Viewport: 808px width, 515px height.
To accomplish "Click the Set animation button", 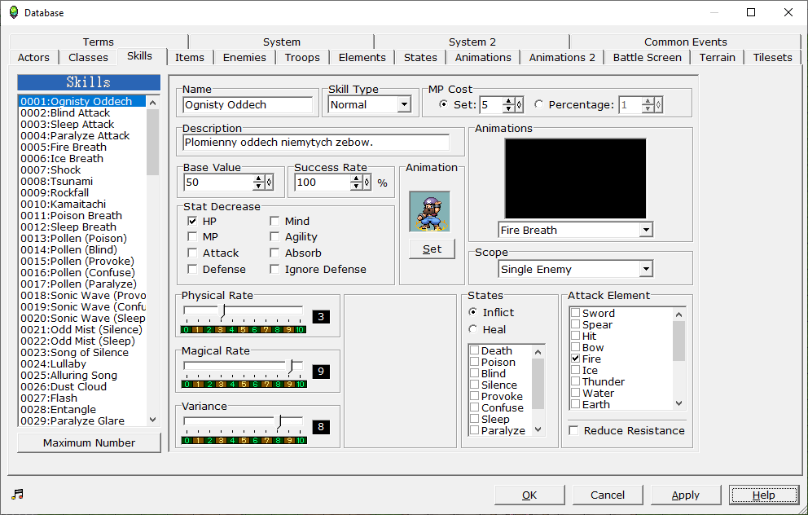I will [x=432, y=249].
